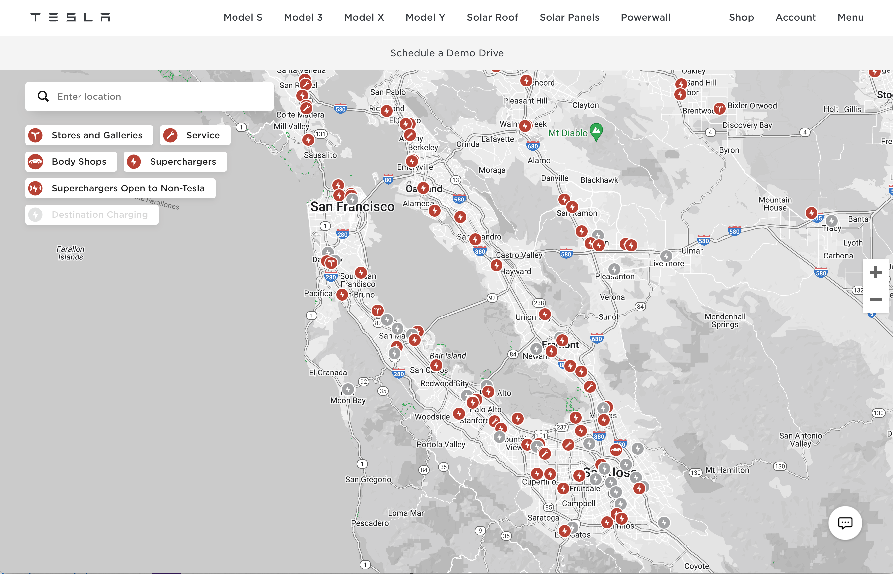Image resolution: width=893 pixels, height=574 pixels.
Task: Select the Emeryville supercharger marker
Action: pos(412,161)
